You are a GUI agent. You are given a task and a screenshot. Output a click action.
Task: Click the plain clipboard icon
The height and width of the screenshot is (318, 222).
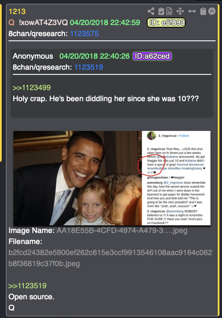coord(203,11)
